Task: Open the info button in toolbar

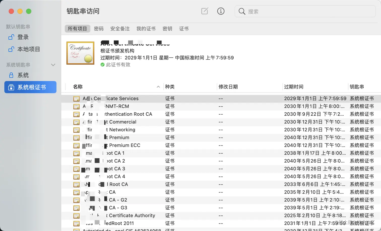Action: 221,11
